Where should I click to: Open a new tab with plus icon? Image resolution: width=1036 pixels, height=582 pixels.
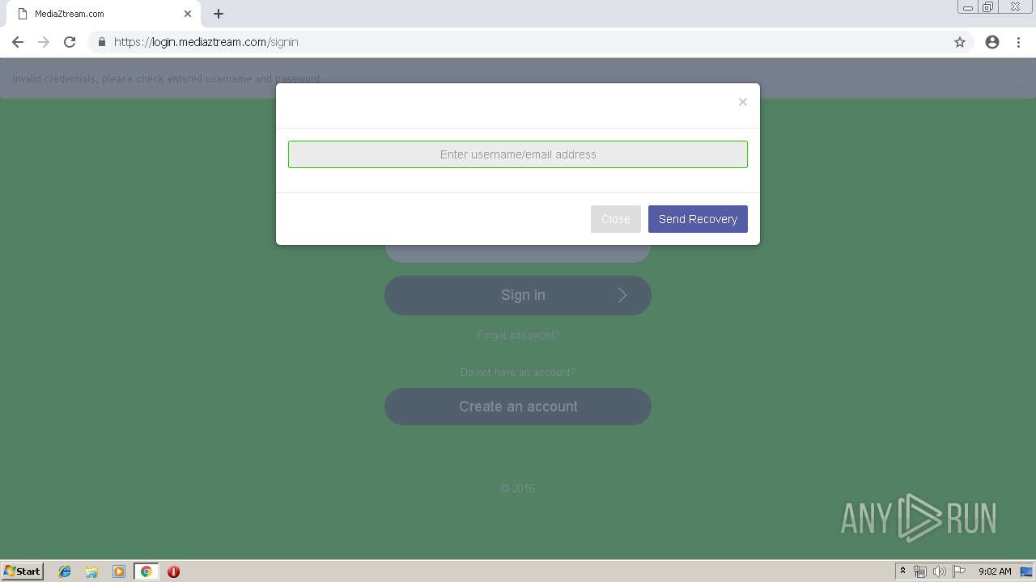coord(219,14)
